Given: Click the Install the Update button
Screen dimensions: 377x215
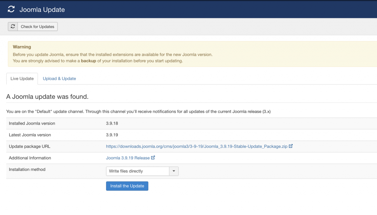Looking at the screenshot, I should coord(127,186).
